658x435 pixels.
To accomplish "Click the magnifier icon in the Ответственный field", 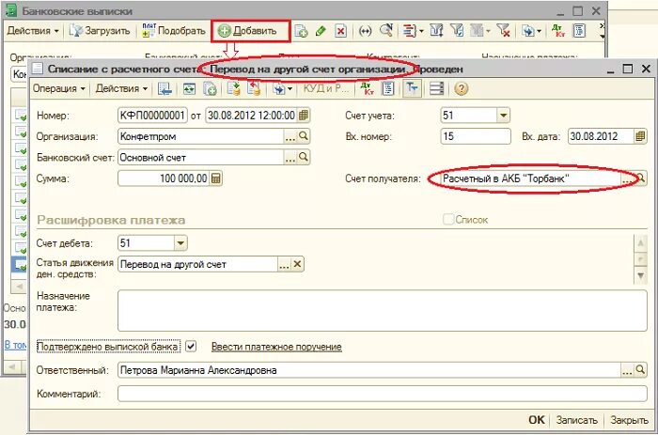I will (x=640, y=370).
